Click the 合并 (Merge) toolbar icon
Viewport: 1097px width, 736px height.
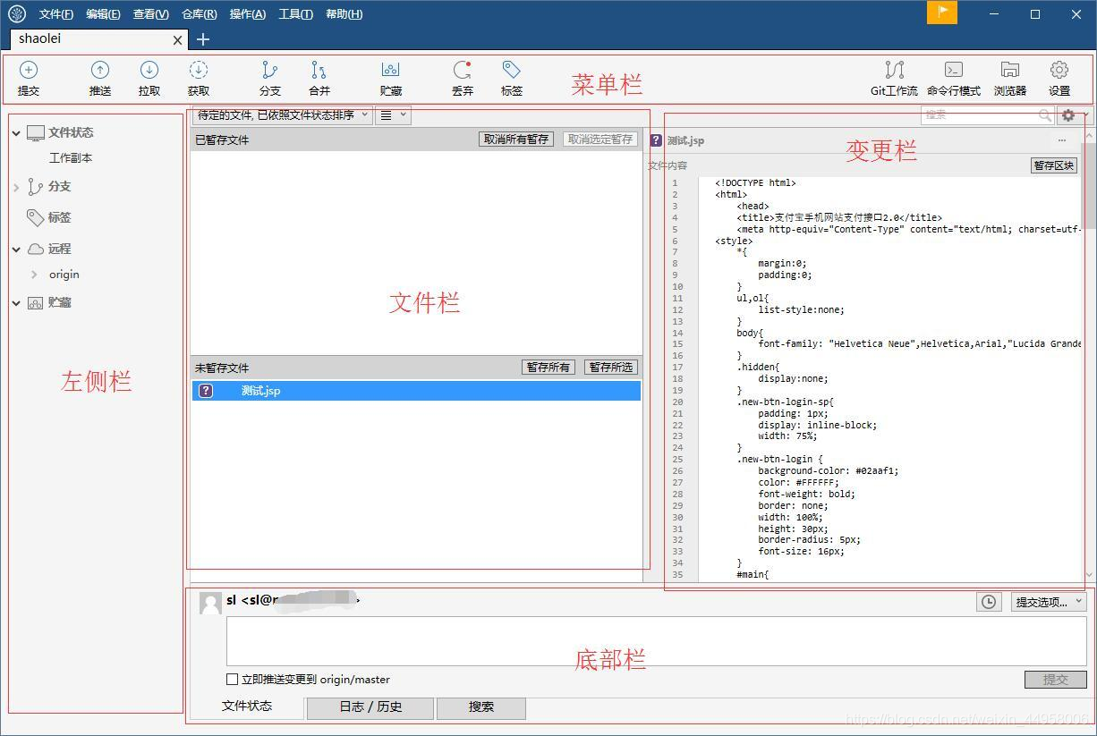tap(319, 71)
